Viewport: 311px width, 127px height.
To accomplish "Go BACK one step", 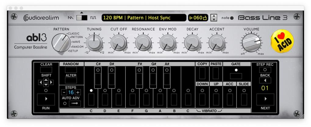I will click(x=265, y=81).
